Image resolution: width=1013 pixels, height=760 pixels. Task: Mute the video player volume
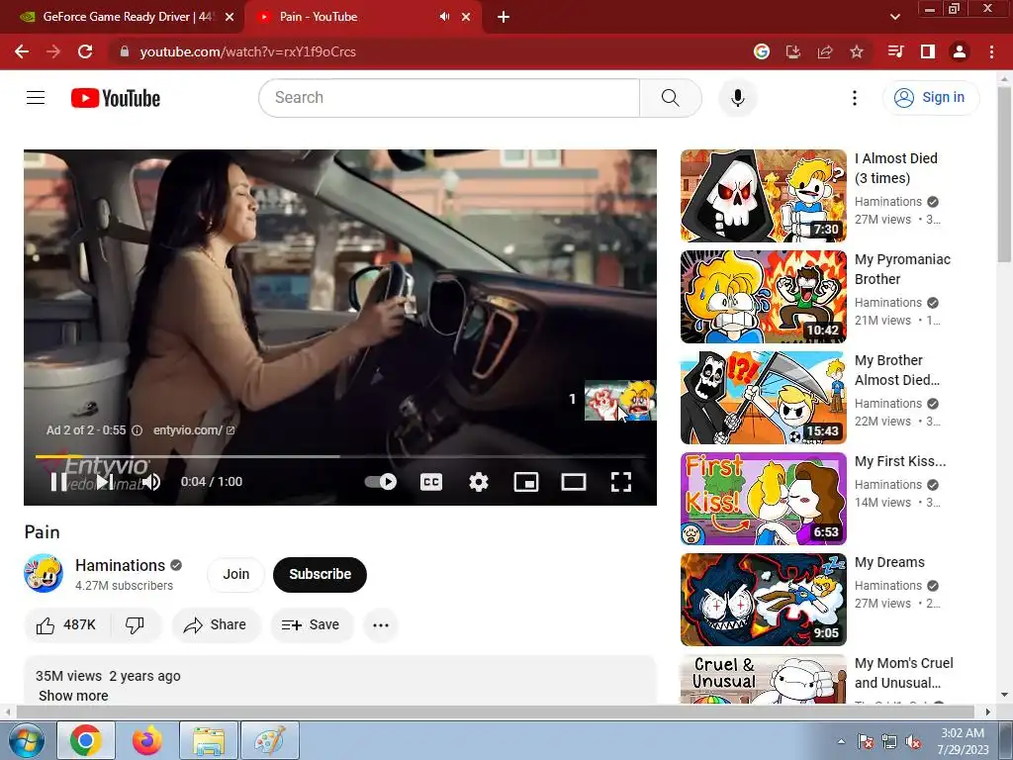pyautogui.click(x=151, y=482)
